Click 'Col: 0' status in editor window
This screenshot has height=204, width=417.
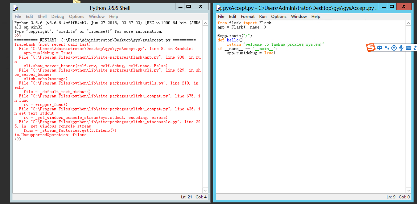(404, 197)
